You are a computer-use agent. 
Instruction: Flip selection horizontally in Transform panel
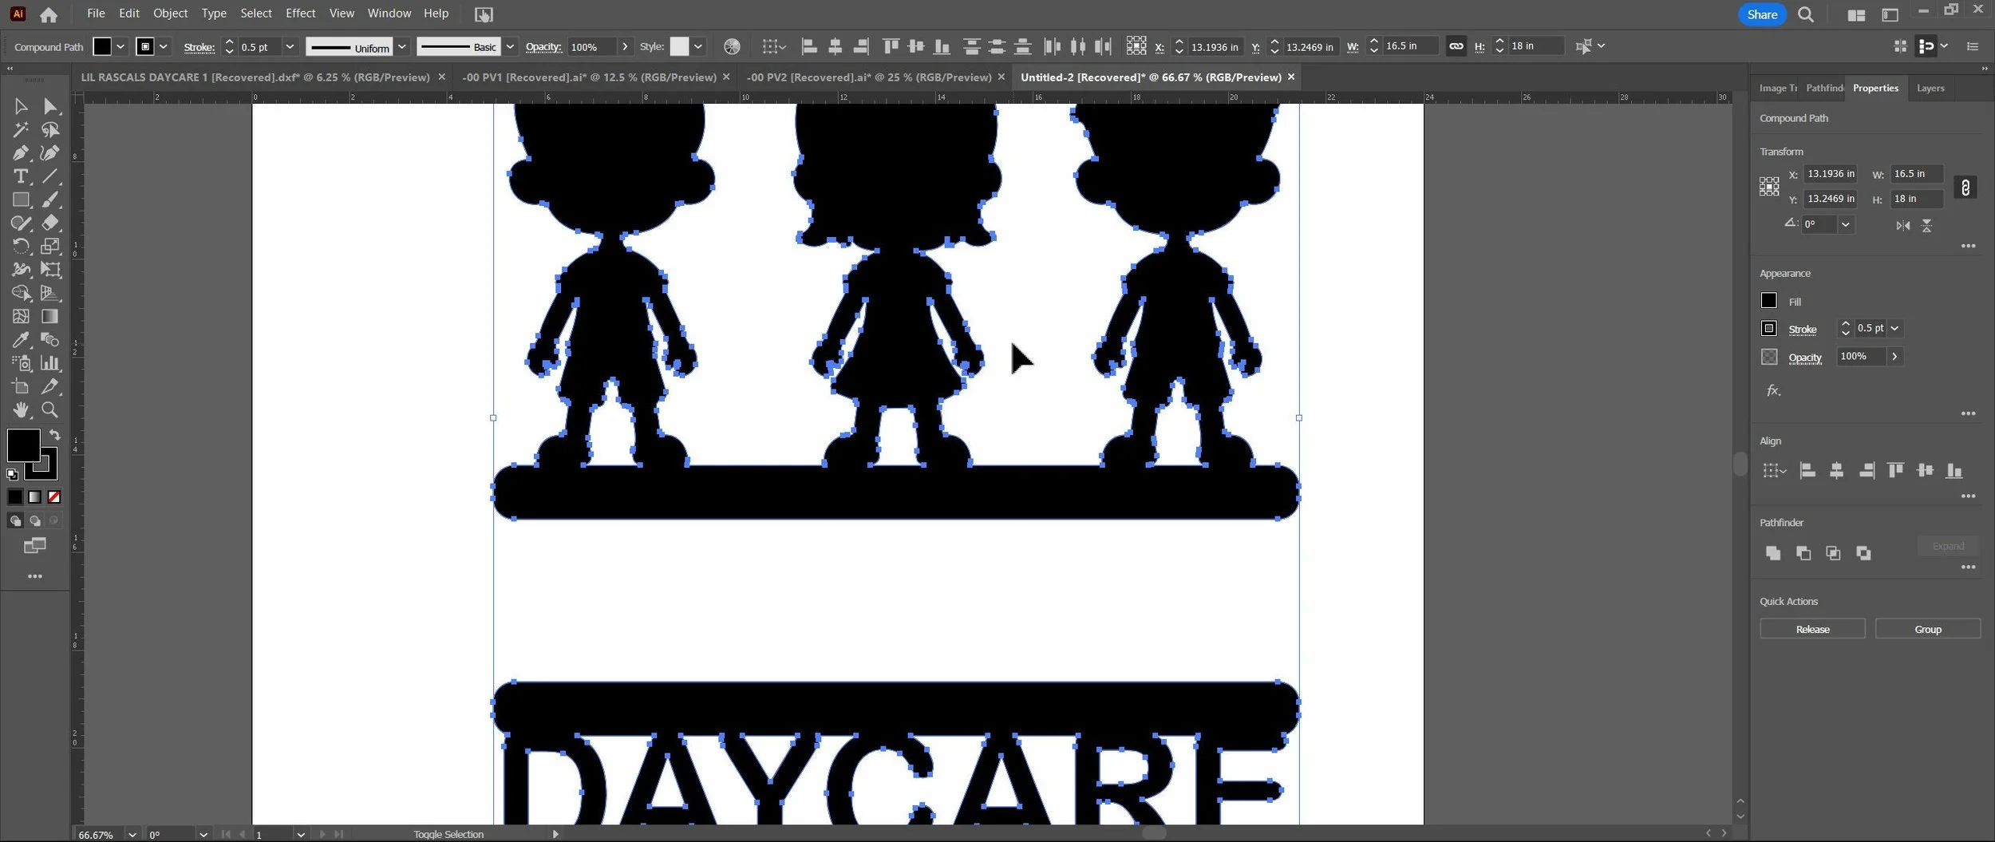pos(1903,226)
